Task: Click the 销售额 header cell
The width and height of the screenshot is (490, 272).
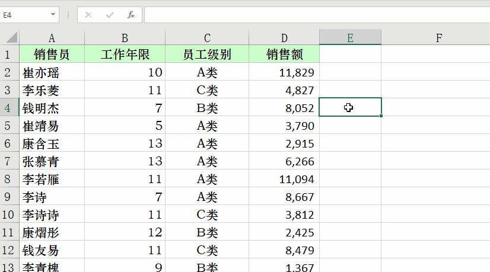Action: [284, 55]
